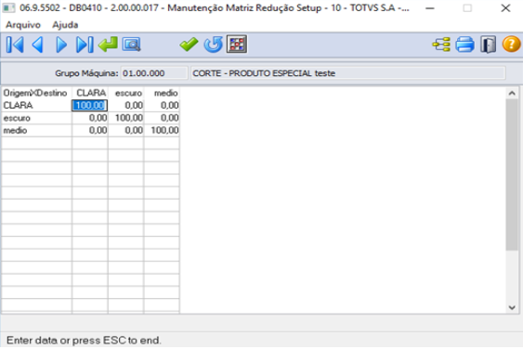Click the scrollbar down arrow
Viewport: 523px width, 349px height.
(x=512, y=307)
